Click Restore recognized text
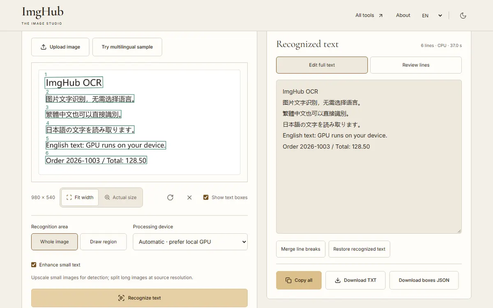Viewport: 493px width, 308px height. (359, 249)
